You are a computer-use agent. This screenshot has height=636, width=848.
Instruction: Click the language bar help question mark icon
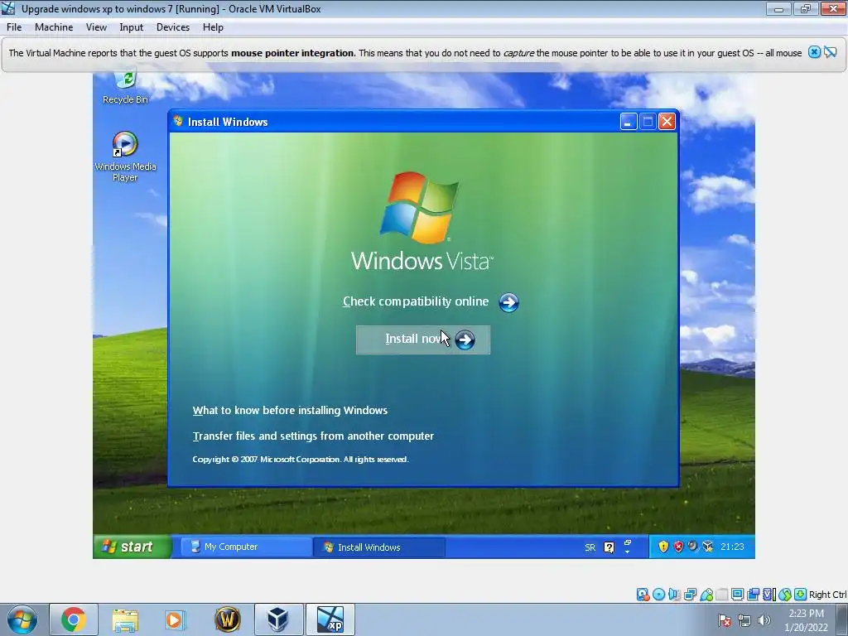pyautogui.click(x=609, y=547)
